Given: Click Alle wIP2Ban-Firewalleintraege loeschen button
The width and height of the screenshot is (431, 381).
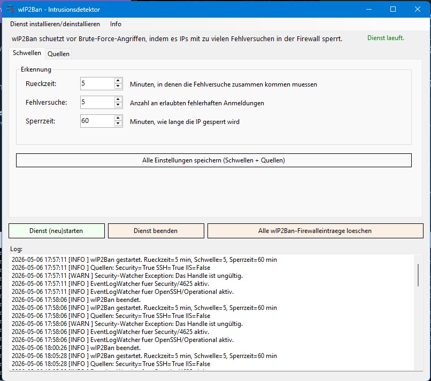Looking at the screenshot, I should tap(315, 231).
